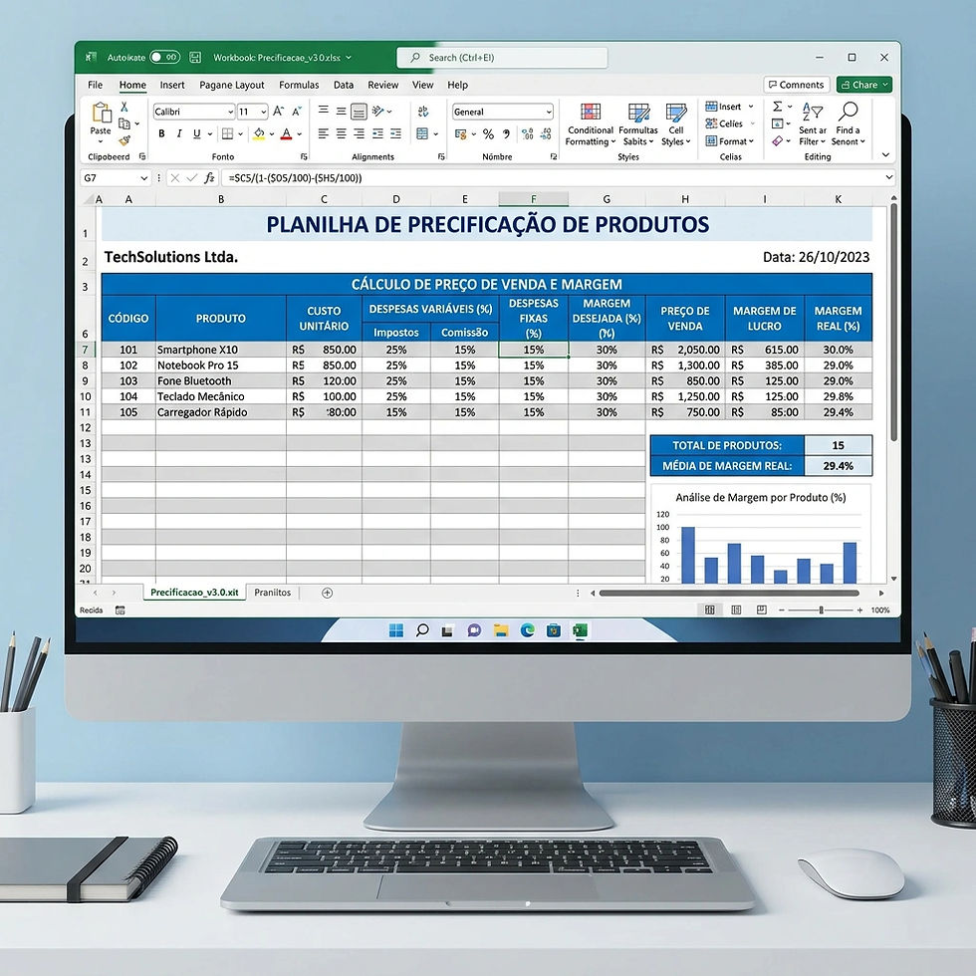Click the Insert Function fx icon

pos(210,178)
